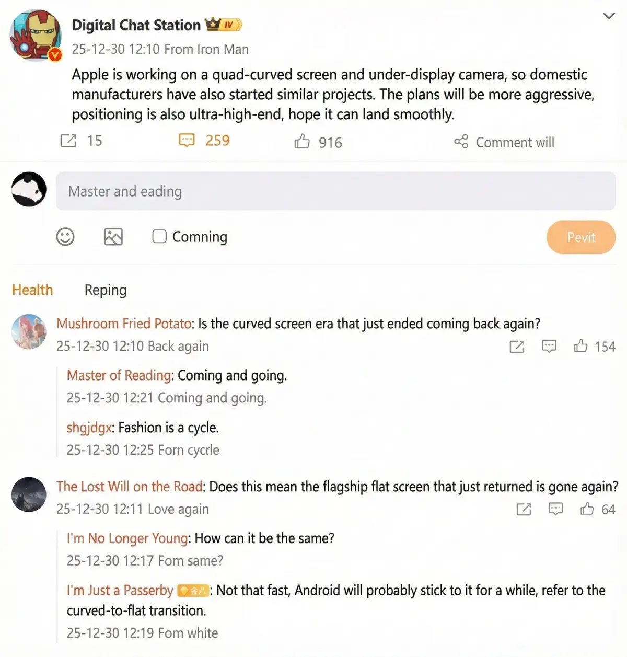This screenshot has width=627, height=657.
Task: Click the repost icon under main post
Action: 68,141
